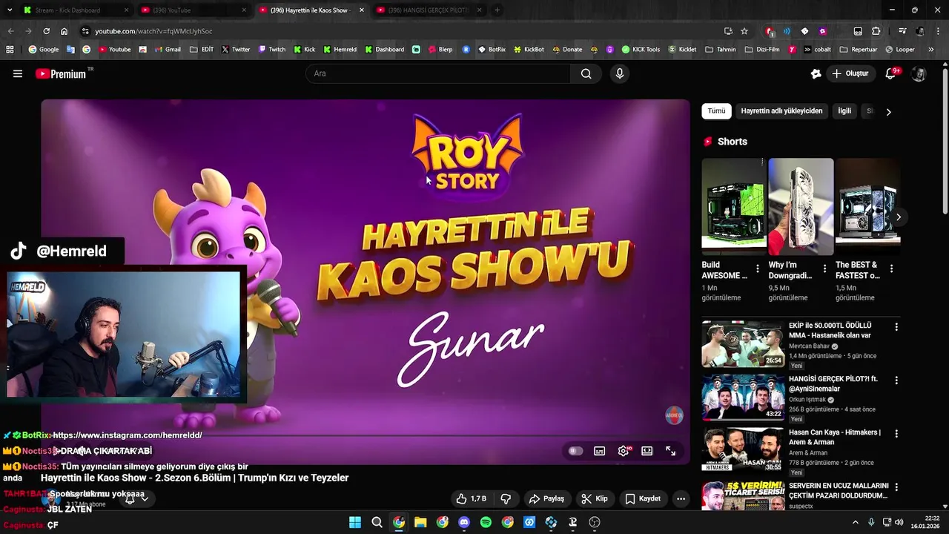Go back with the browser back arrow
This screenshot has width=949, height=534.
pyautogui.click(x=10, y=31)
